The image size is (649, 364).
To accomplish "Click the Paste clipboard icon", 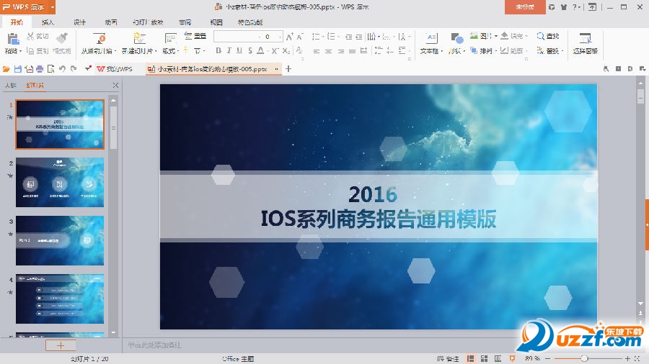I will coord(13,40).
